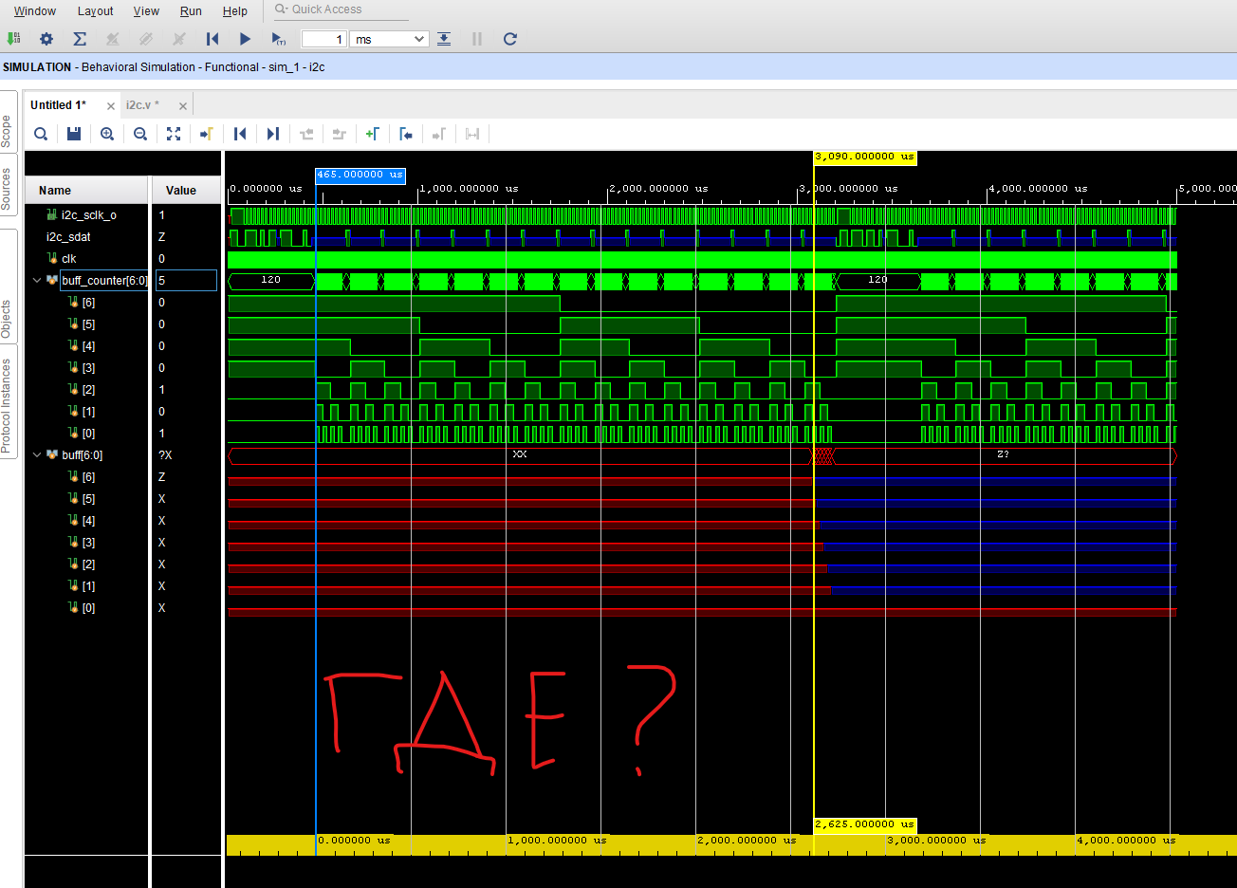Select the i2c_sdat signal name

(x=68, y=237)
